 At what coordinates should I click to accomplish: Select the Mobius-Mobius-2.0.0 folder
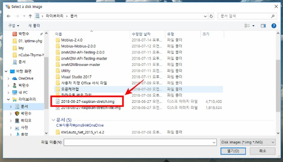(78, 46)
